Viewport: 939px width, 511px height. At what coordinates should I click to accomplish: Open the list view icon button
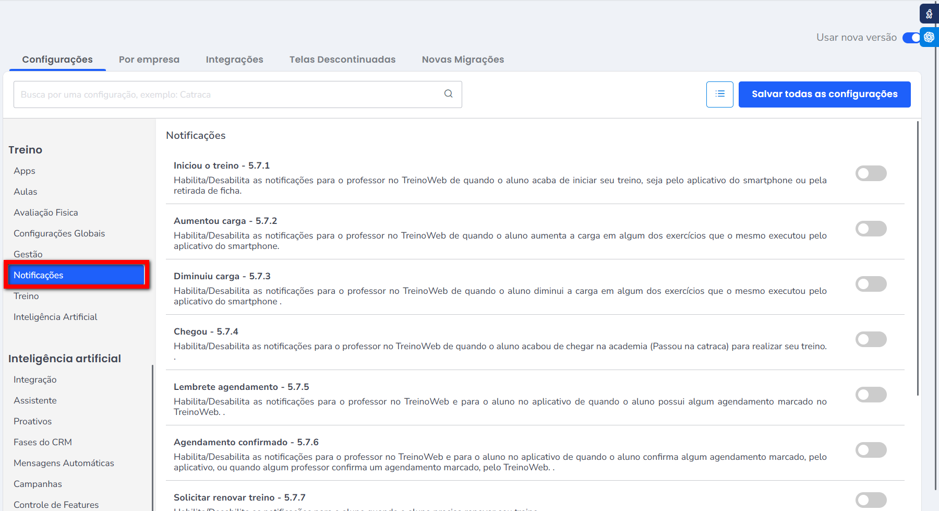point(719,94)
